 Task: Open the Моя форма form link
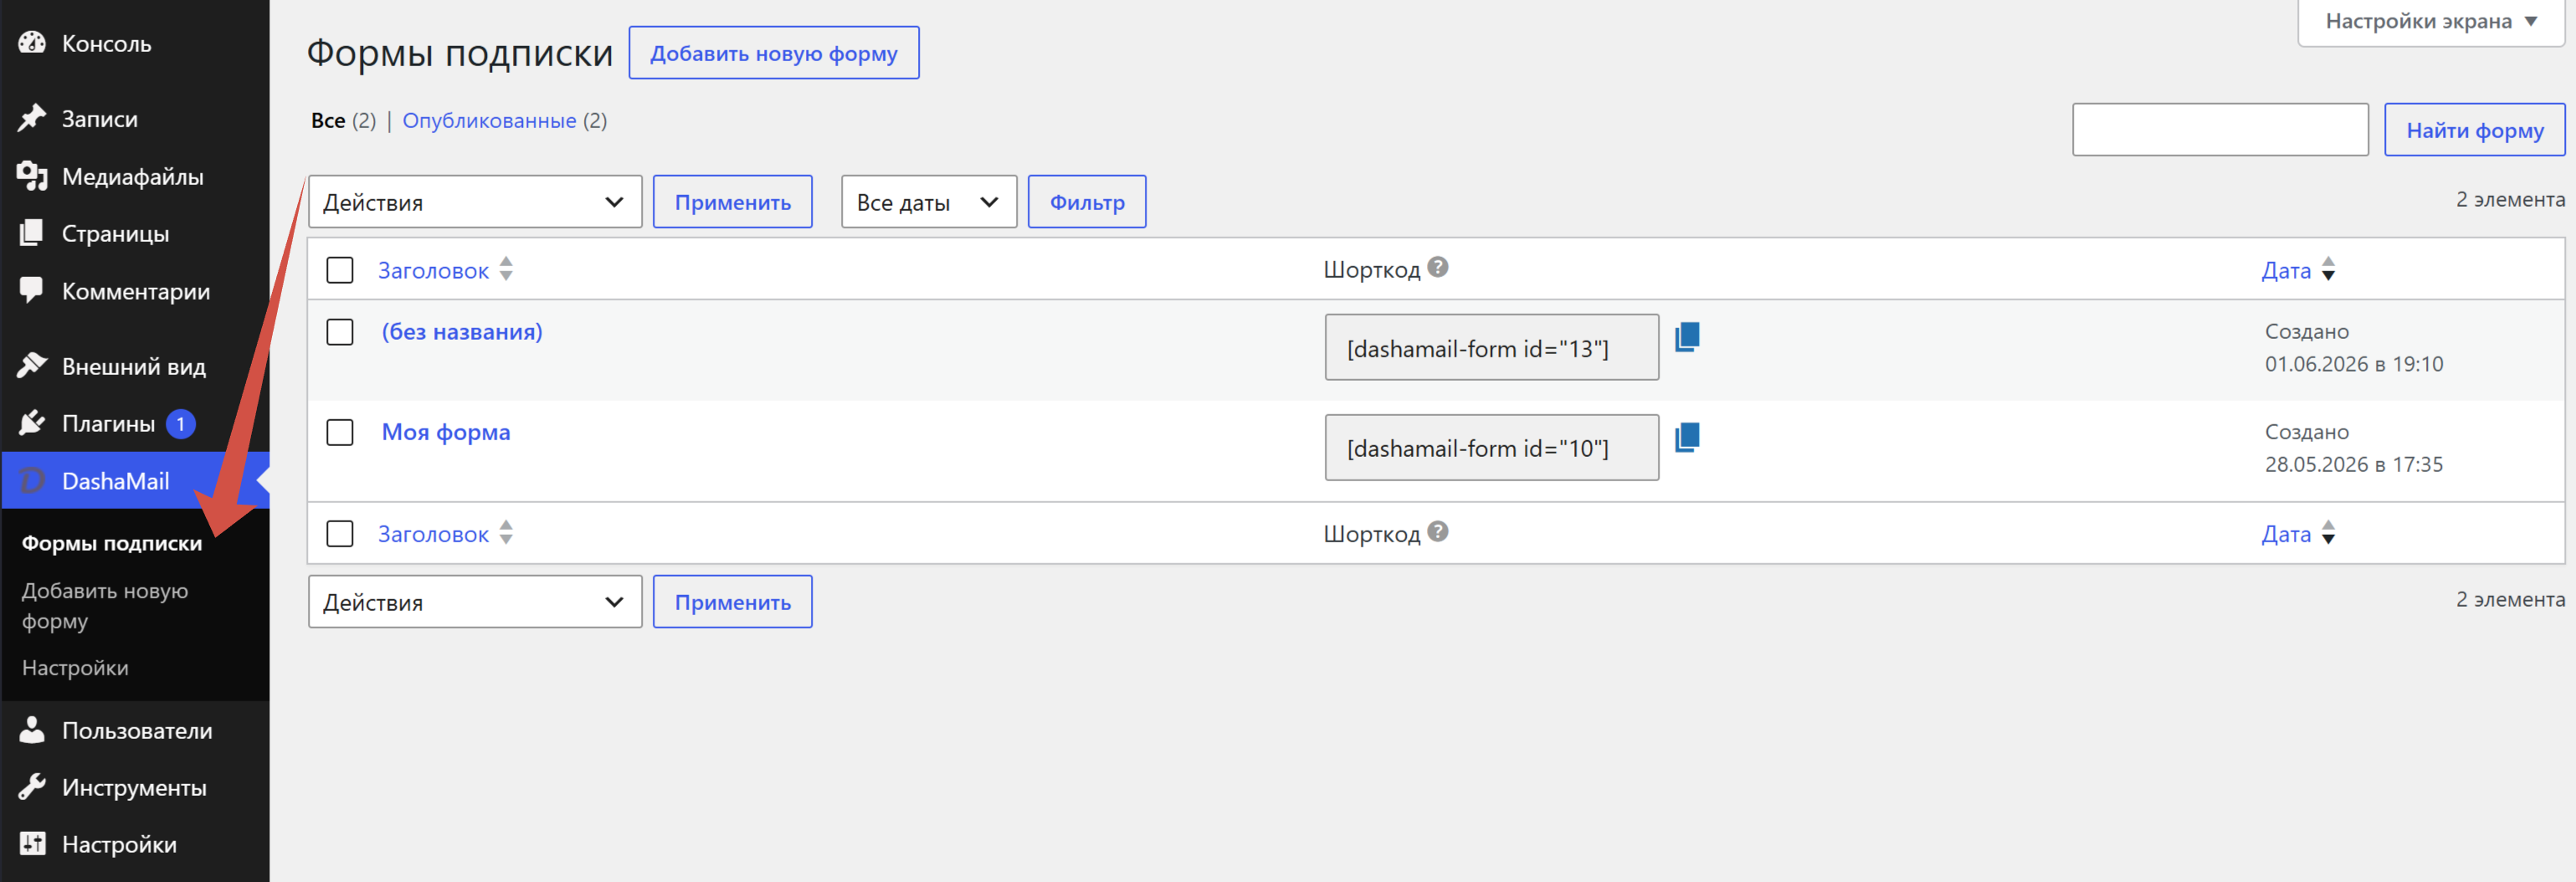click(446, 432)
